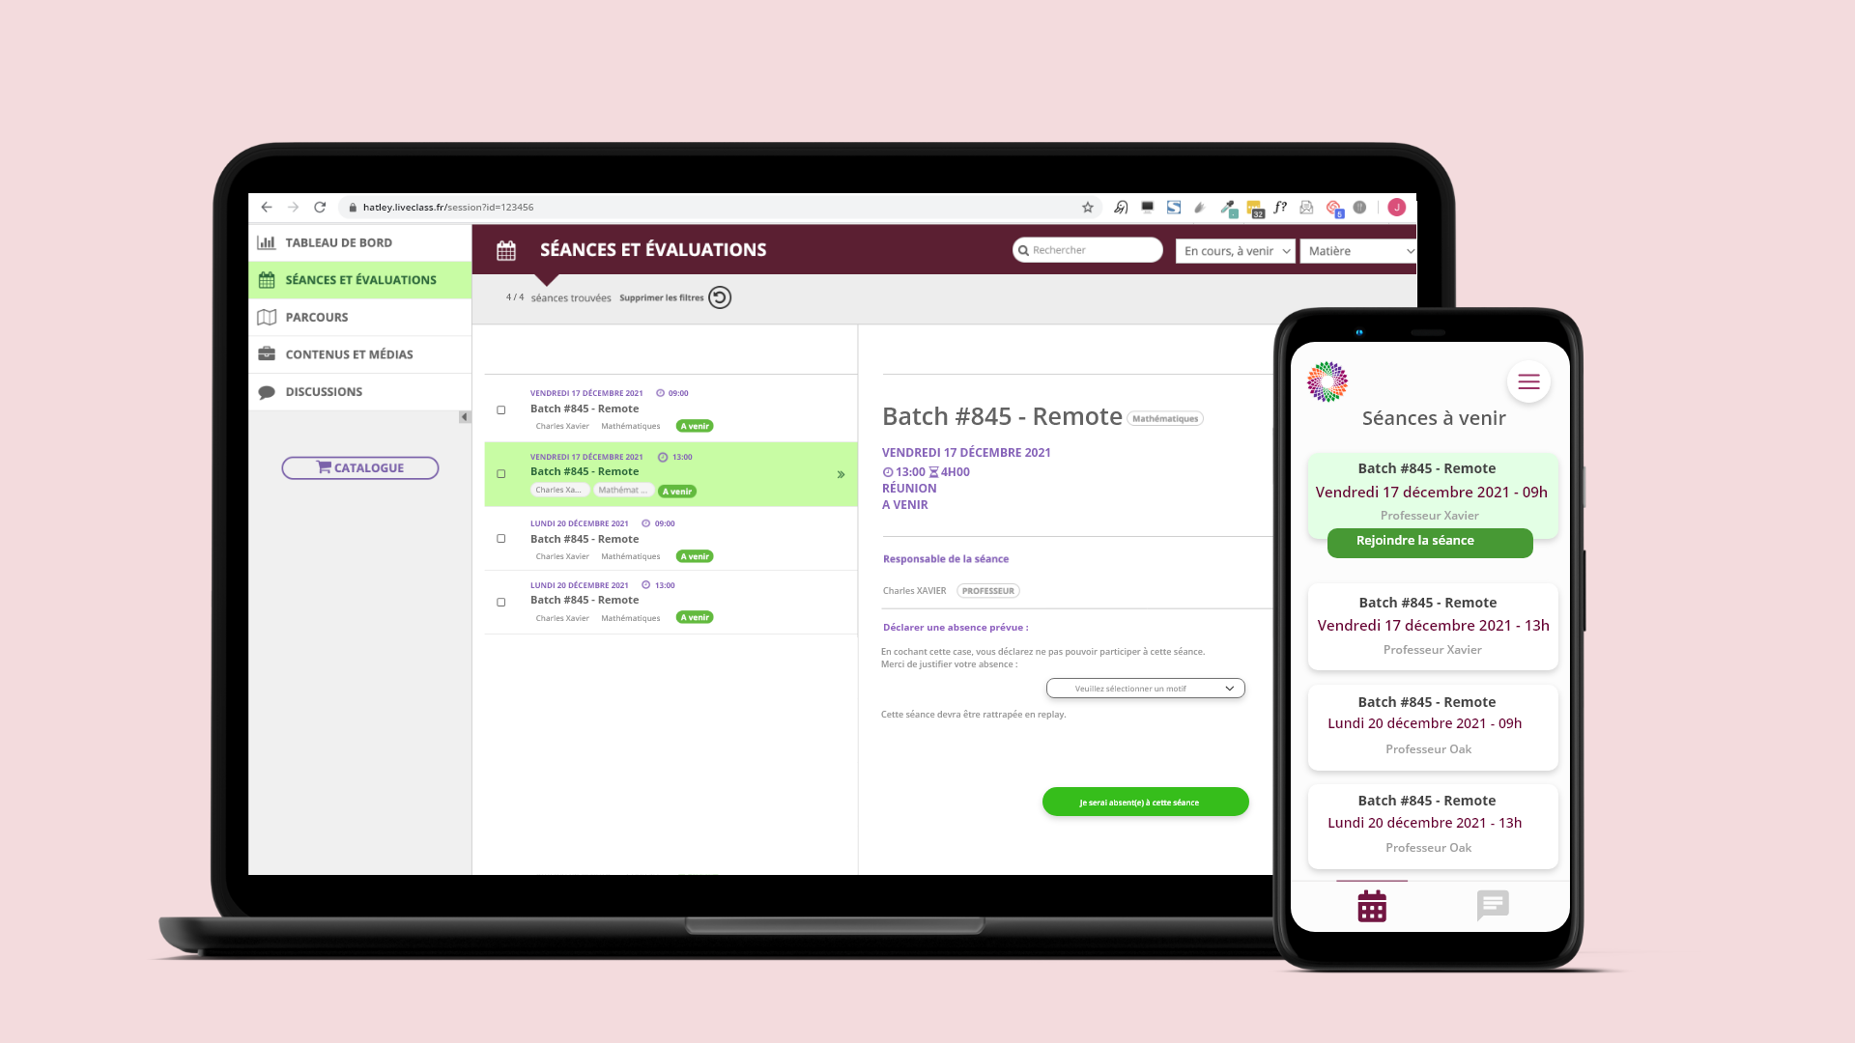Viewport: 1855px width, 1043px height.
Task: Toggle checkbox for Friday 17 December 13h session
Action: [x=500, y=474]
